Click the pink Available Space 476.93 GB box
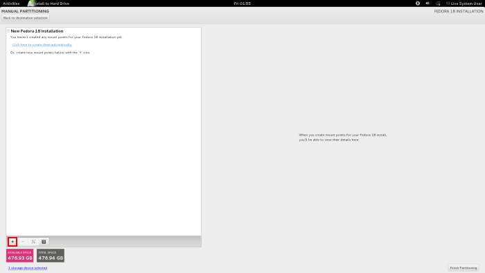The height and width of the screenshot is (273, 485). click(20, 256)
